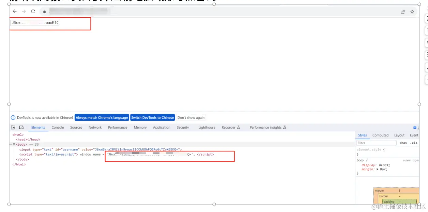Open the three-dot menu beside the body node
The image size is (428, 212).
click(x=11, y=145)
